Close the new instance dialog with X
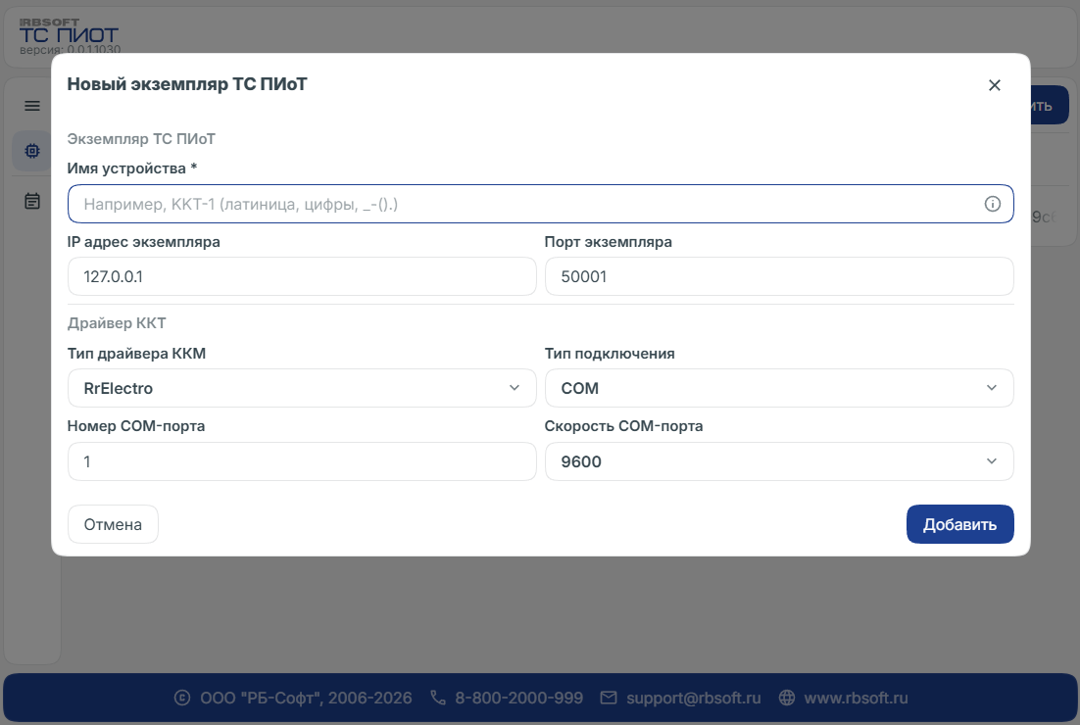 point(994,85)
